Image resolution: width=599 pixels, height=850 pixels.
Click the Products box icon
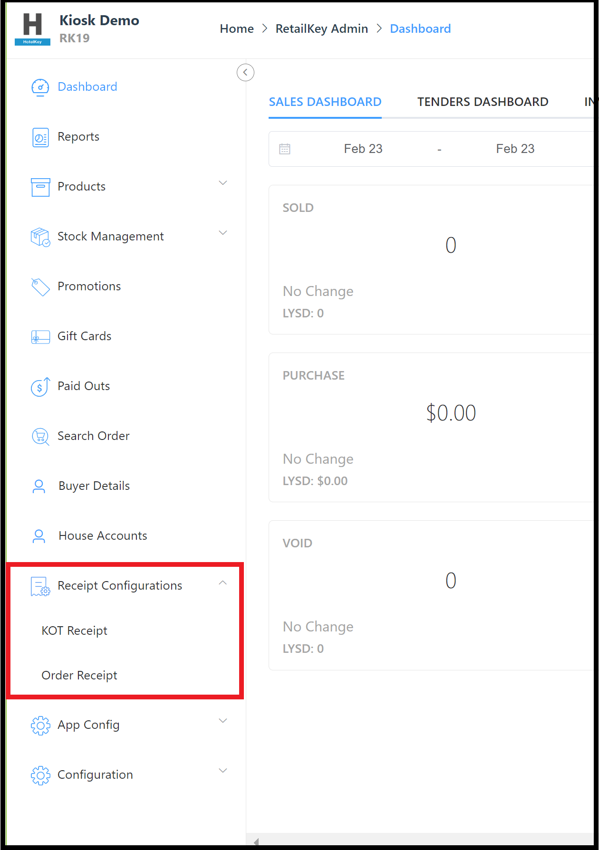pos(40,187)
